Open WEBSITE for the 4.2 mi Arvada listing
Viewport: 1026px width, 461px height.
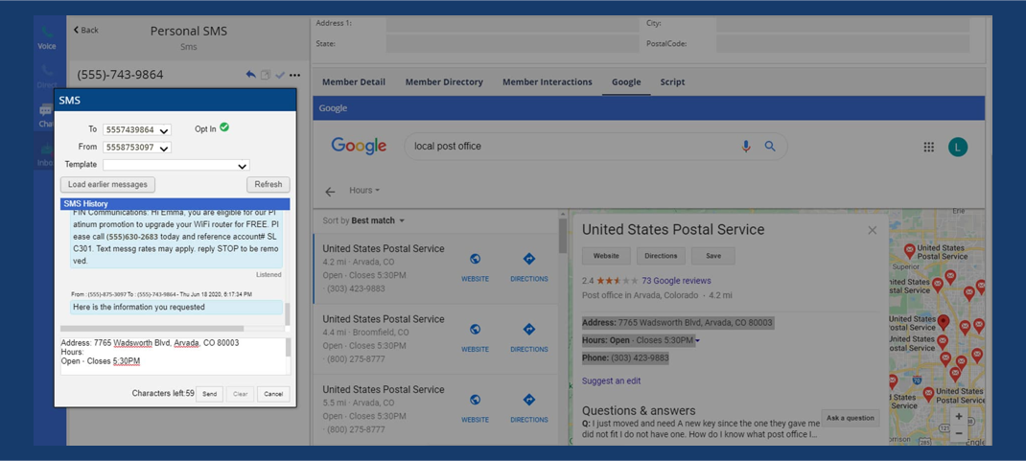475,266
